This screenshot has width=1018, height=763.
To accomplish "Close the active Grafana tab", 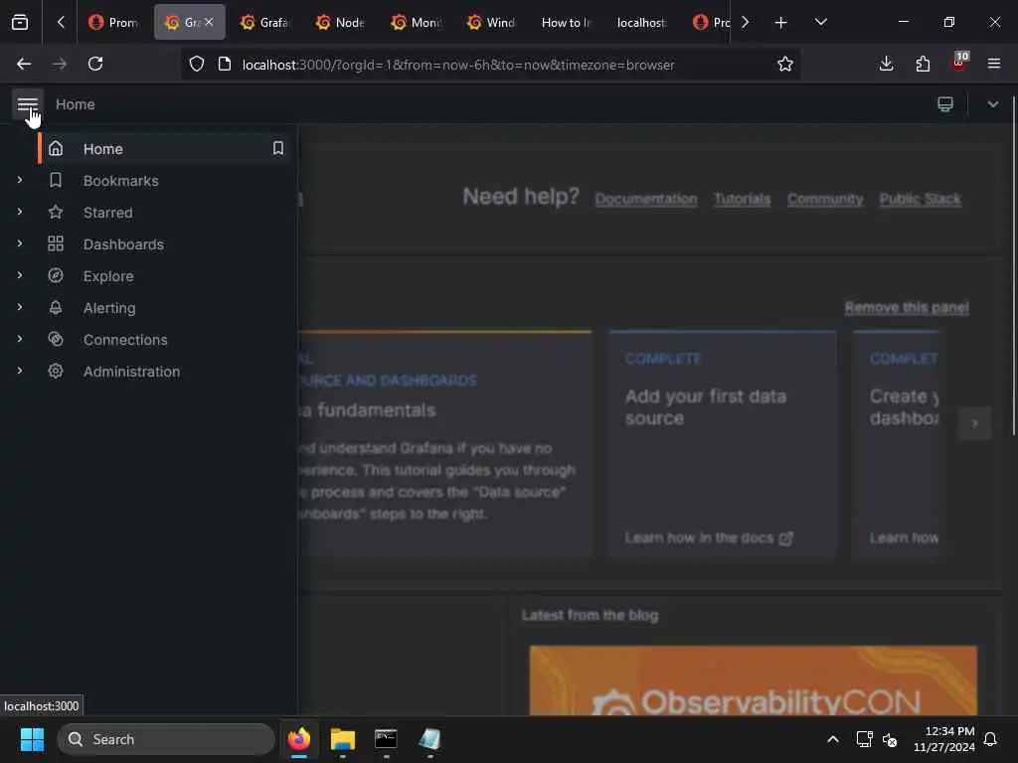I will 209,22.
